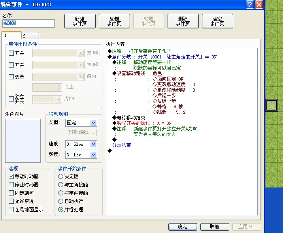The height and width of the screenshot is (233, 283).
Task: Enable the first 开关 condition checkbox
Action: point(11,53)
